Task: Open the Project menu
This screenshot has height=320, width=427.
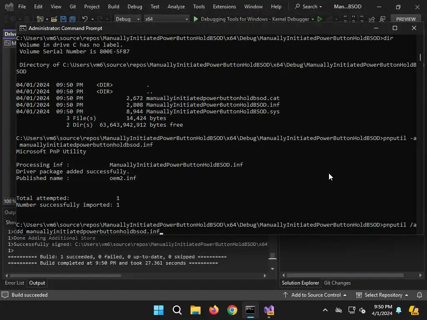Action: point(92,7)
